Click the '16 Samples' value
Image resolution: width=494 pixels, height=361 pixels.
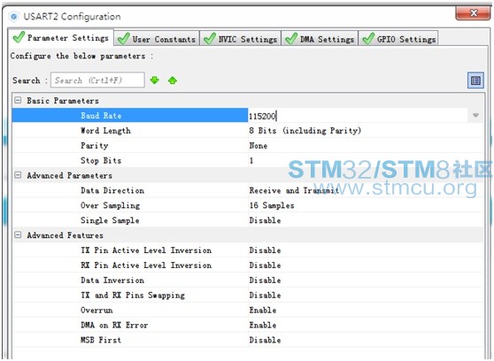point(272,205)
